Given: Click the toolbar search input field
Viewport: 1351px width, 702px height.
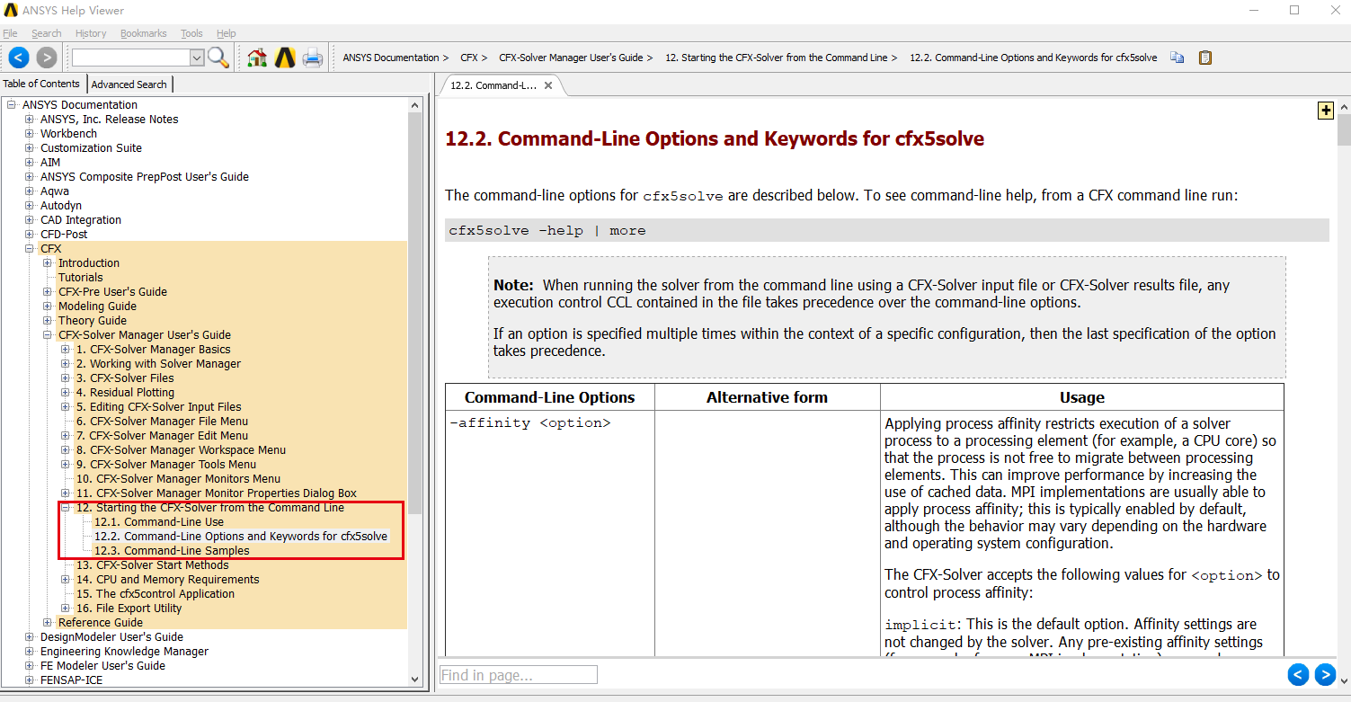Looking at the screenshot, I should click(131, 58).
